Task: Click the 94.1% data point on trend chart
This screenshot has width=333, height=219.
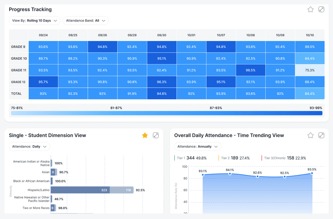Action: pyautogui.click(x=230, y=174)
